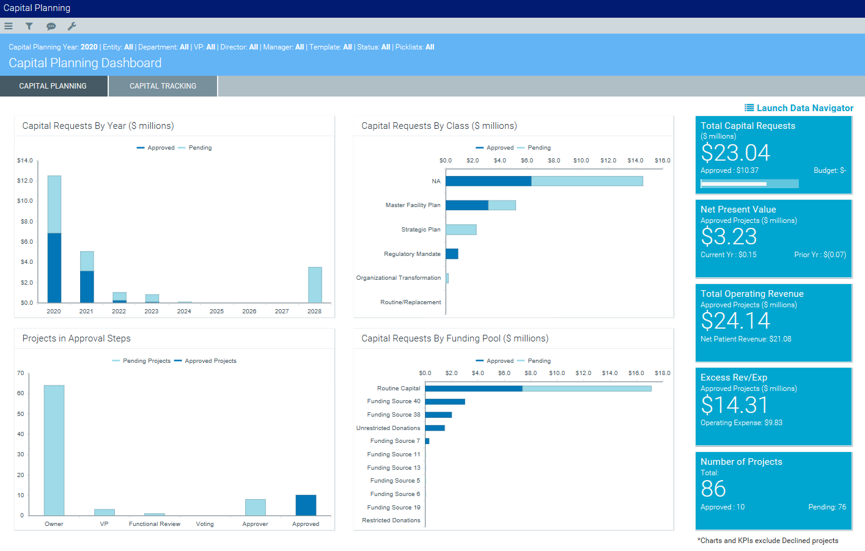Toggle Approved legend in Requests By Year chart
Viewport: 865px width, 551px height.
coord(156,148)
